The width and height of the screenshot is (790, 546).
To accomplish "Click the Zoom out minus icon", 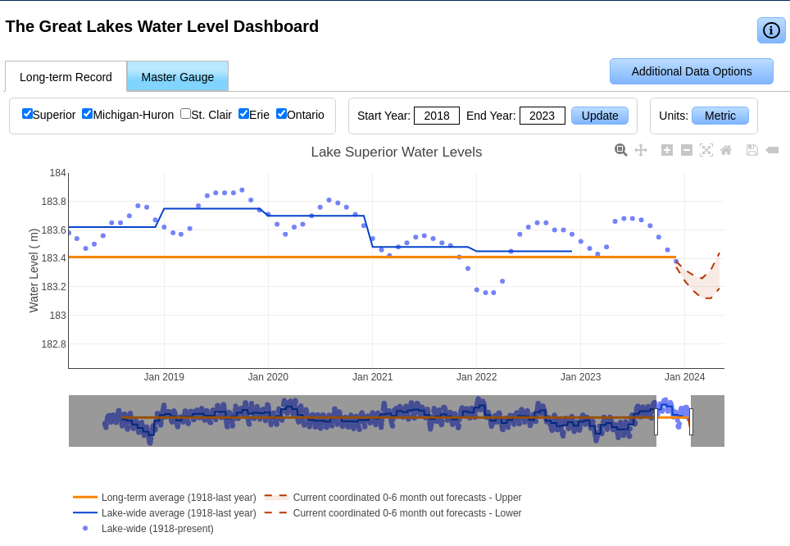I will [x=686, y=150].
